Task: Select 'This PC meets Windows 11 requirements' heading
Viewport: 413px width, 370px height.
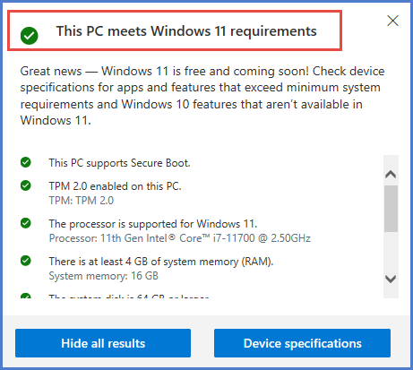Action: (x=186, y=31)
